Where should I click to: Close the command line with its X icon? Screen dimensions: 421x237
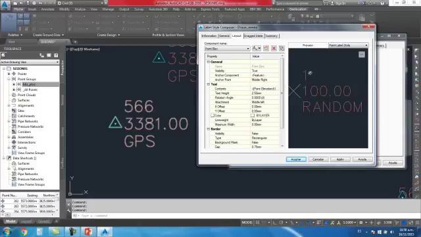(x=68, y=205)
